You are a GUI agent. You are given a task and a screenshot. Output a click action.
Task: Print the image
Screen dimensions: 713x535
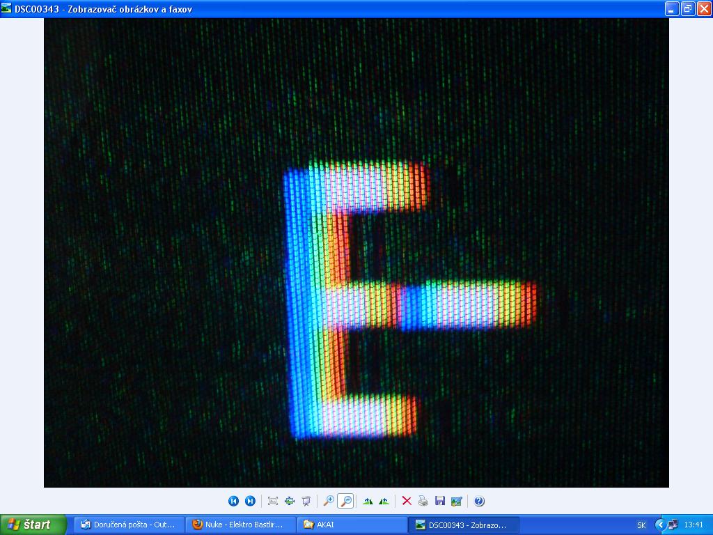423,501
